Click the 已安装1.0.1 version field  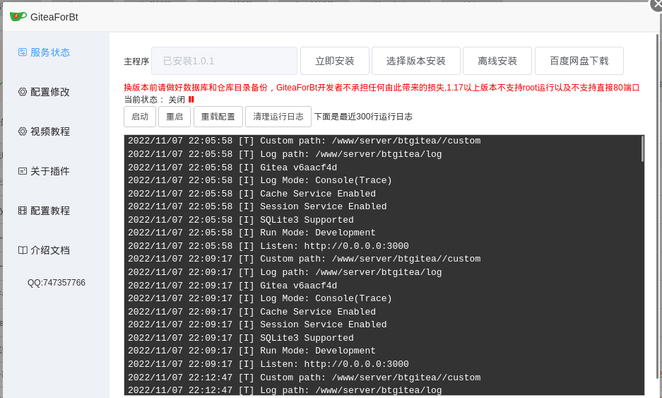click(224, 61)
